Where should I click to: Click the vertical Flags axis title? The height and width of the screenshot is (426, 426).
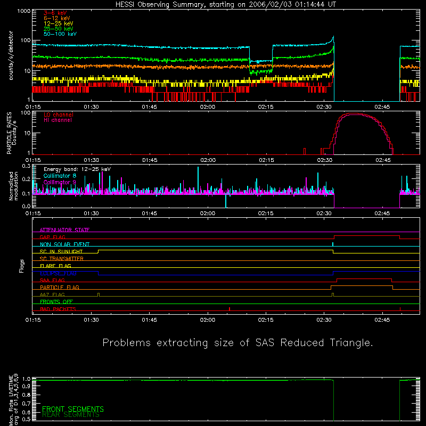point(21,266)
